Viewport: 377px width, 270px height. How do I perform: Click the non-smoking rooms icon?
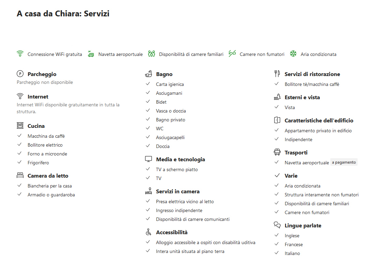coord(232,54)
